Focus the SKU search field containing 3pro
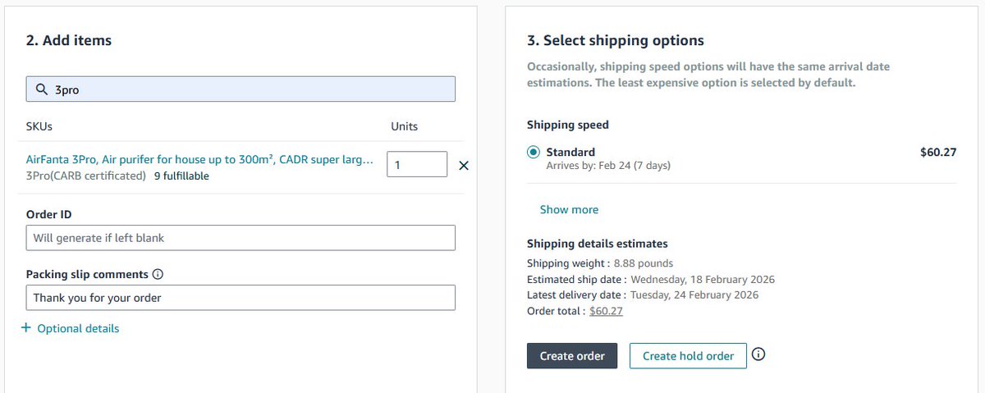Screen dimensions: 985x393 point(241,89)
